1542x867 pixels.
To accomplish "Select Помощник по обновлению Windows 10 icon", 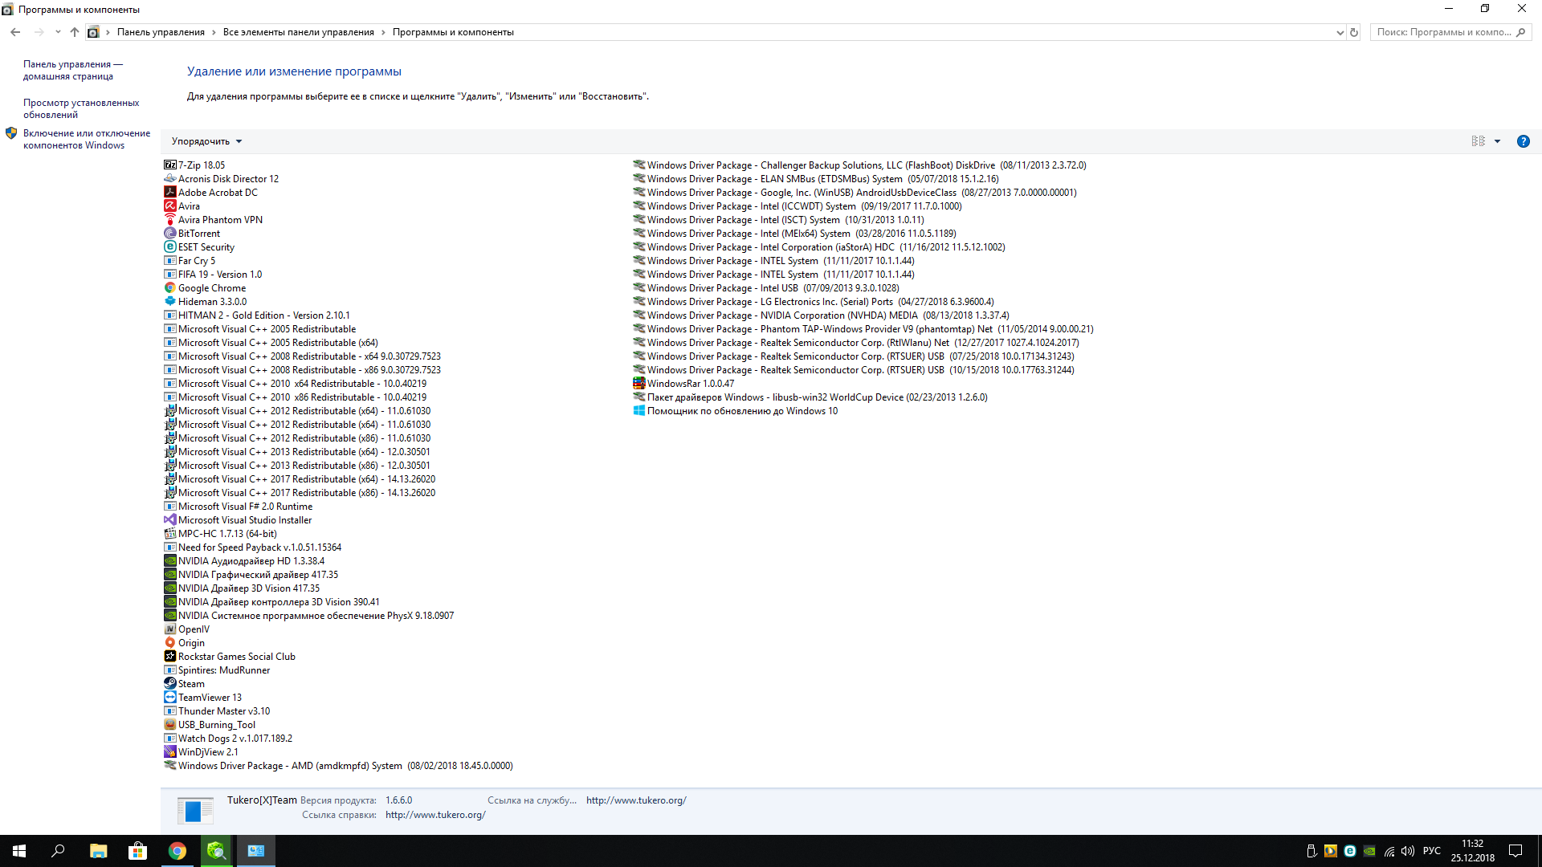I will click(x=638, y=411).
